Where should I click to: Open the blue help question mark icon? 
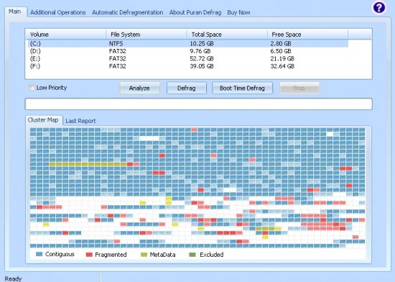pyautogui.click(x=379, y=8)
